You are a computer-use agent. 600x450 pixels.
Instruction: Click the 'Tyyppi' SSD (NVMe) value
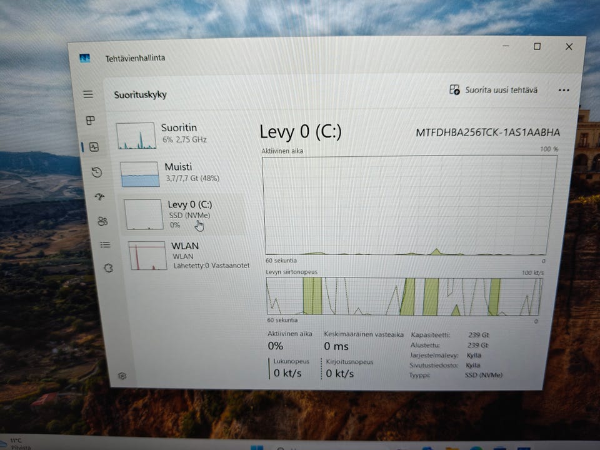pyautogui.click(x=483, y=375)
